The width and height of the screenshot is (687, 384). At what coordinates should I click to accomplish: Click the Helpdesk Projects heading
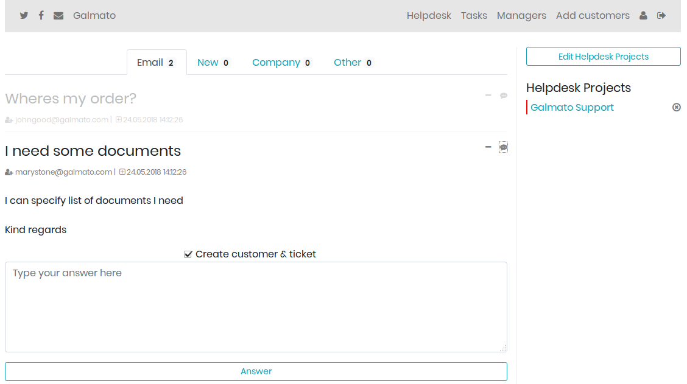point(579,88)
